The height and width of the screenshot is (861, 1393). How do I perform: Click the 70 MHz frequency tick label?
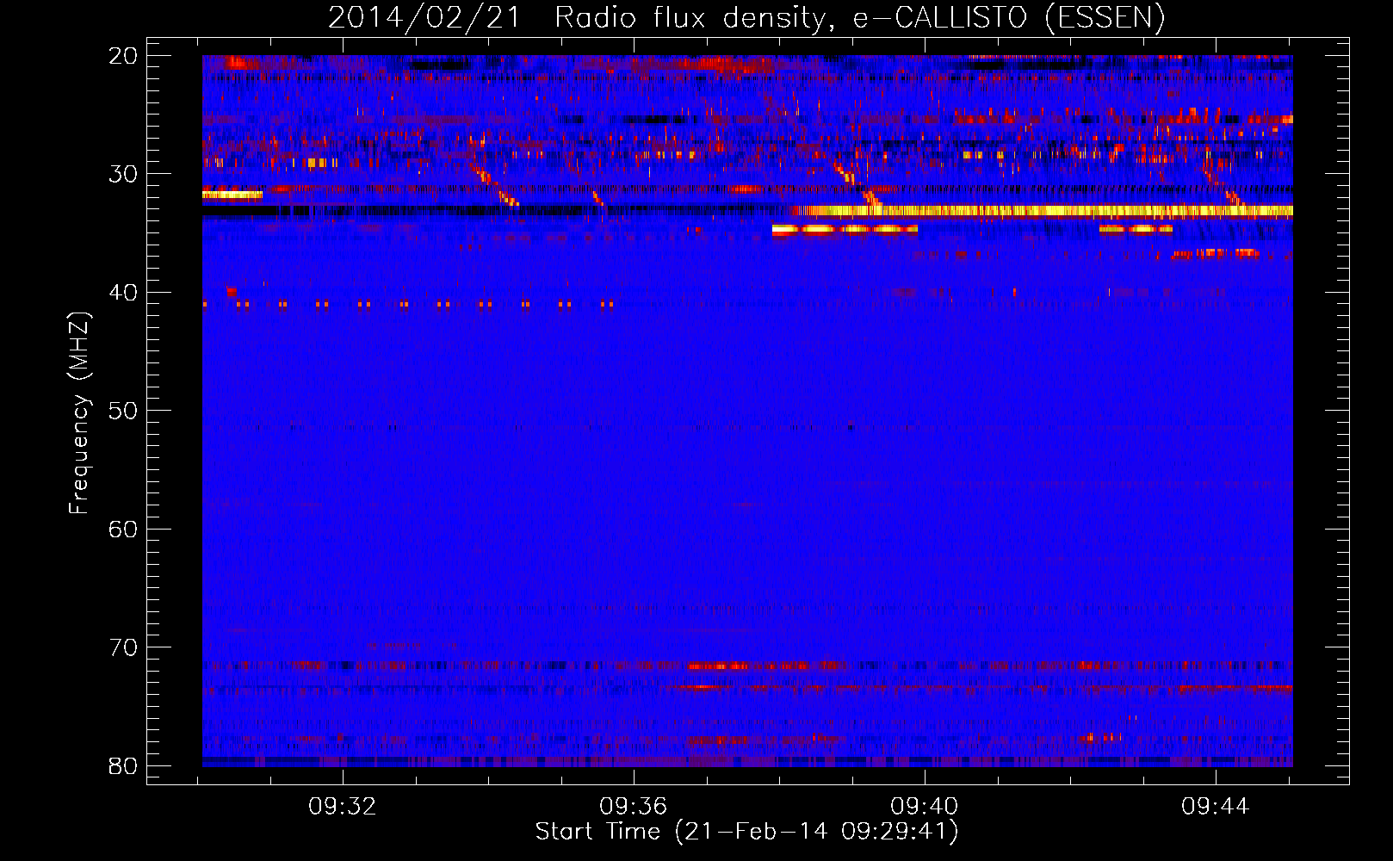coord(122,647)
